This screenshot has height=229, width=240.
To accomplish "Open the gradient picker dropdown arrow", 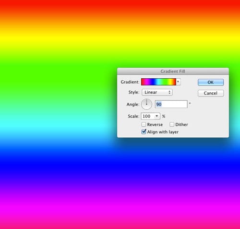I will pyautogui.click(x=178, y=82).
